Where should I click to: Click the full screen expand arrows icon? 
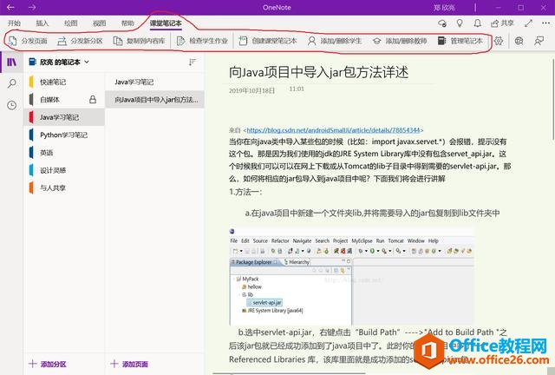(529, 23)
